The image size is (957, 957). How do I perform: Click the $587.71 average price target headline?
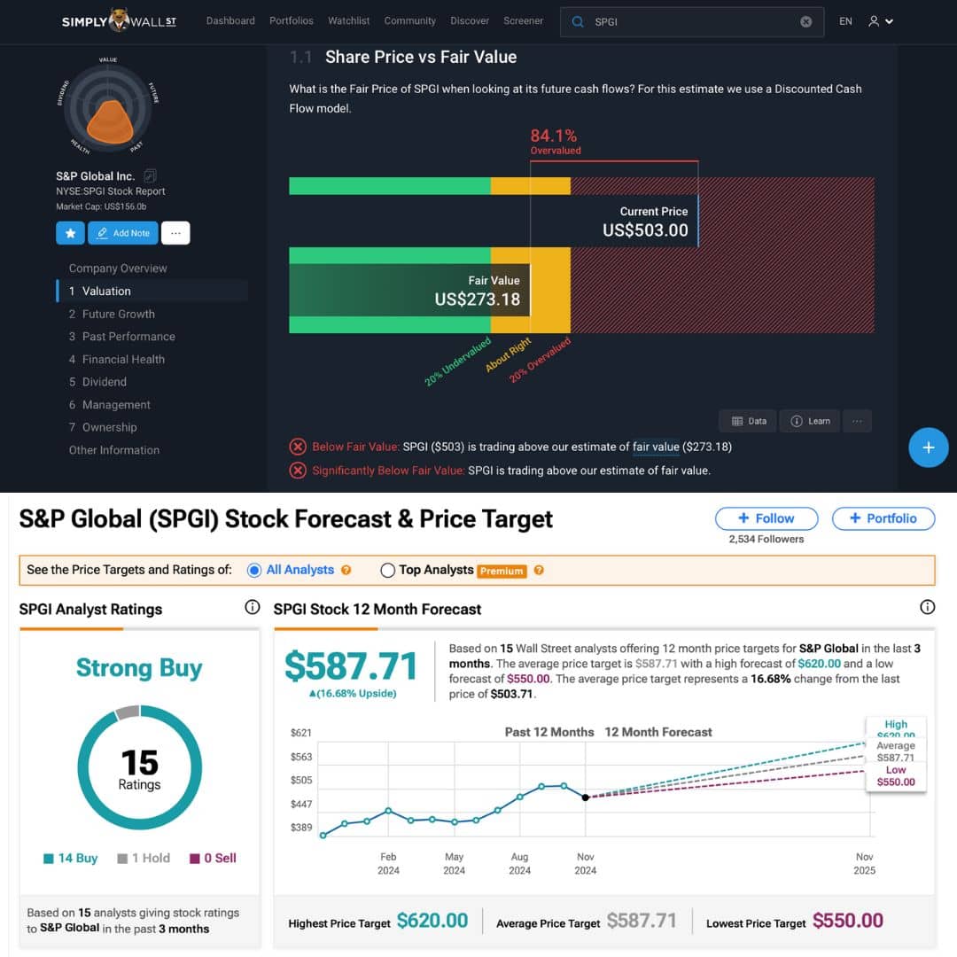click(x=351, y=665)
